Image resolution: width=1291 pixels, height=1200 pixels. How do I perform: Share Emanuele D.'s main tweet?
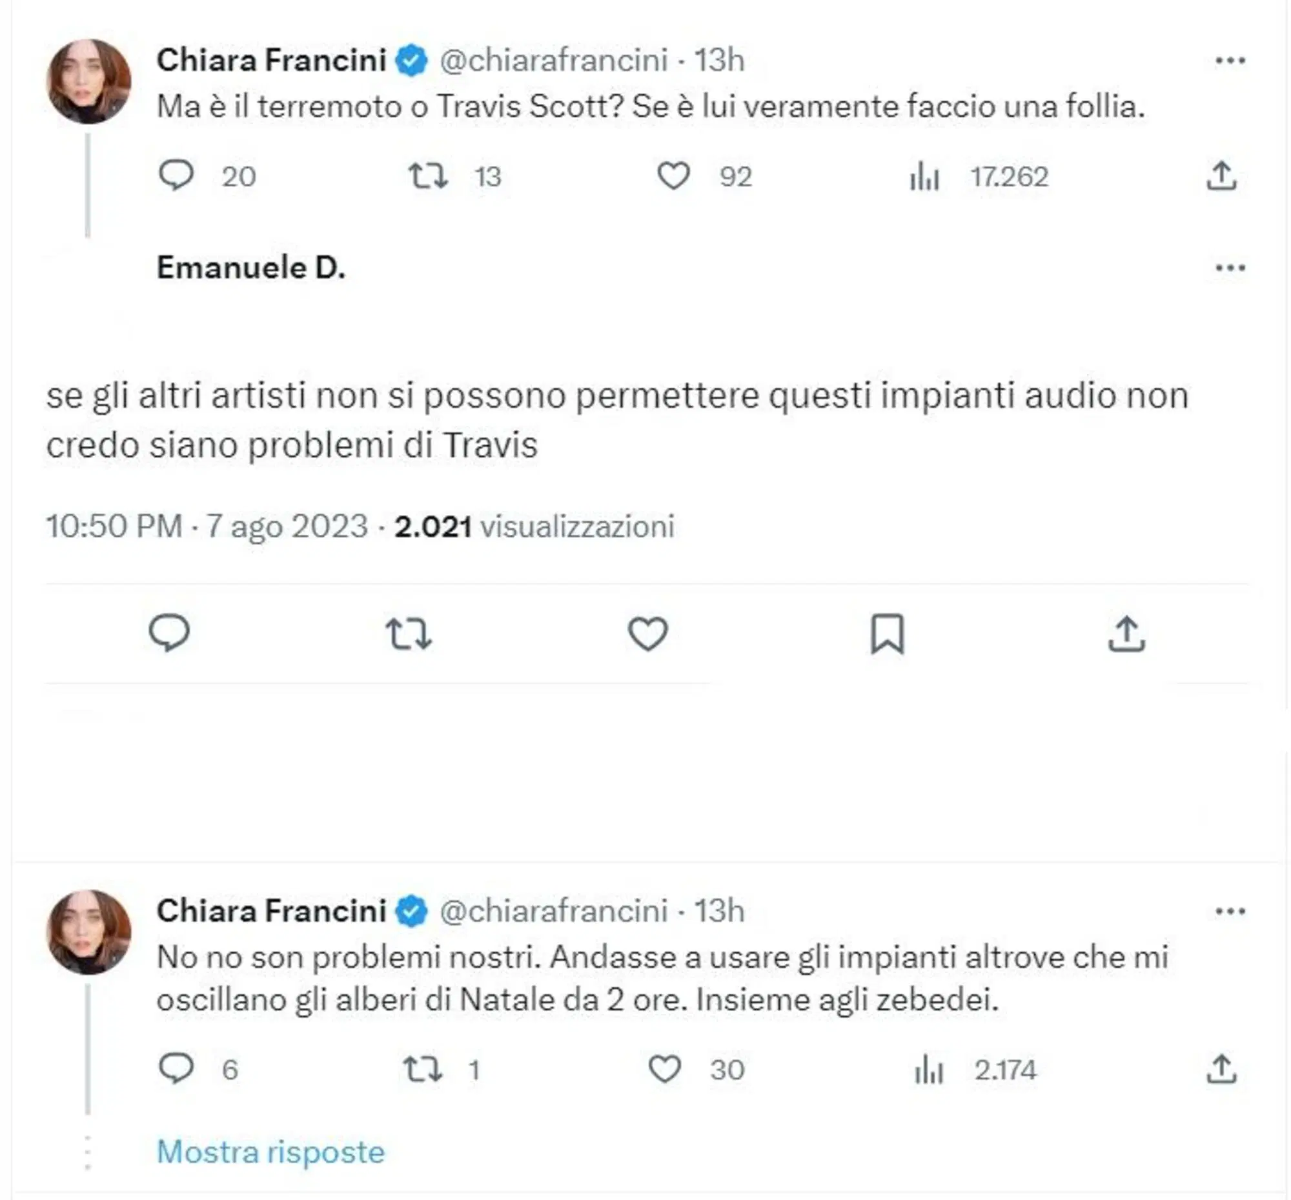point(1126,633)
